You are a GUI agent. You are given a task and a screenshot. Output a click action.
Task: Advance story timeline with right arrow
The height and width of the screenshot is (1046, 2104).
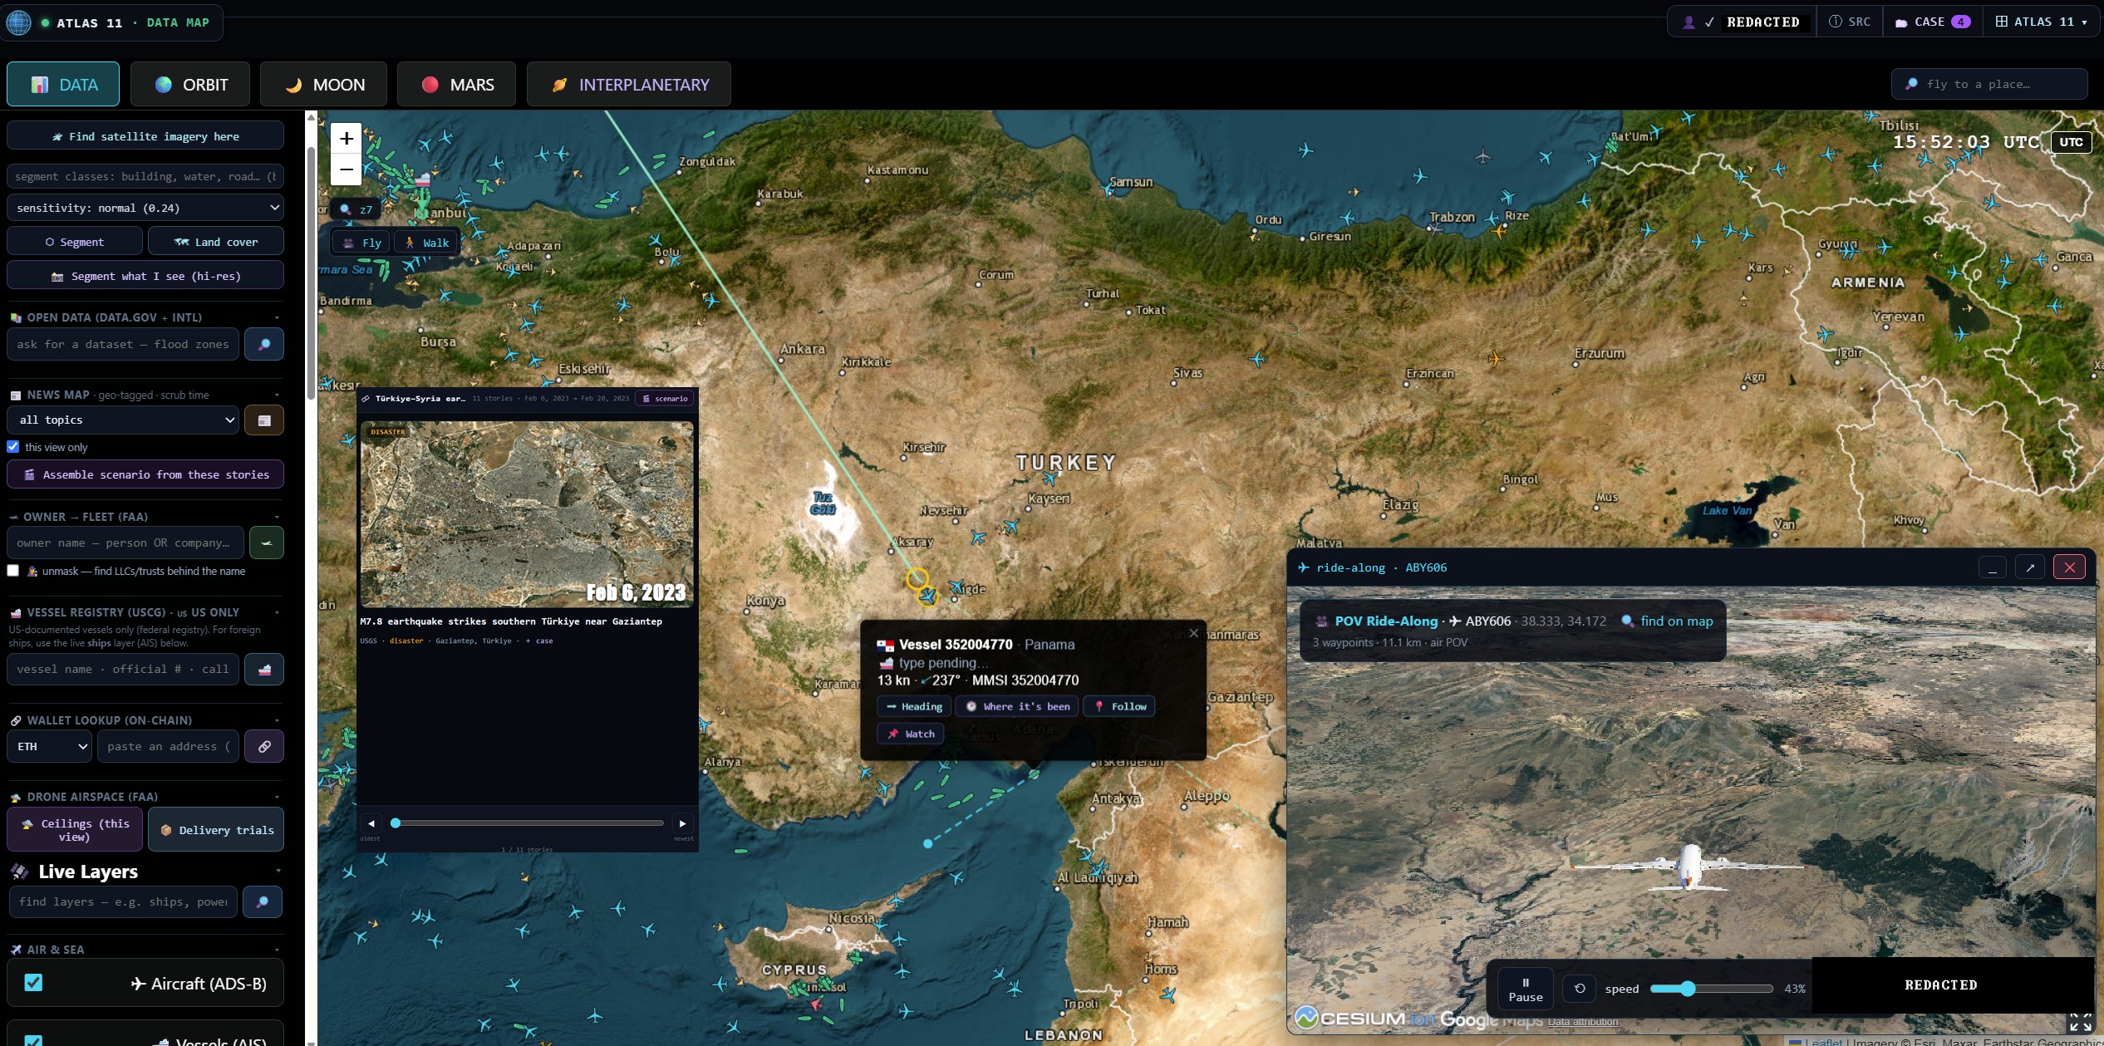(682, 823)
